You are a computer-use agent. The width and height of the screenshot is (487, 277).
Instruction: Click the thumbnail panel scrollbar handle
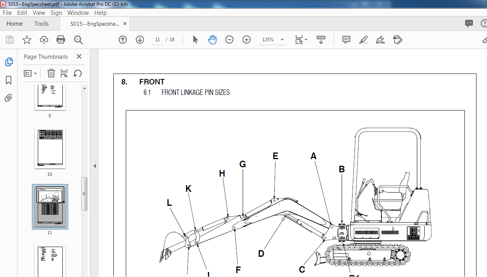pos(84,194)
